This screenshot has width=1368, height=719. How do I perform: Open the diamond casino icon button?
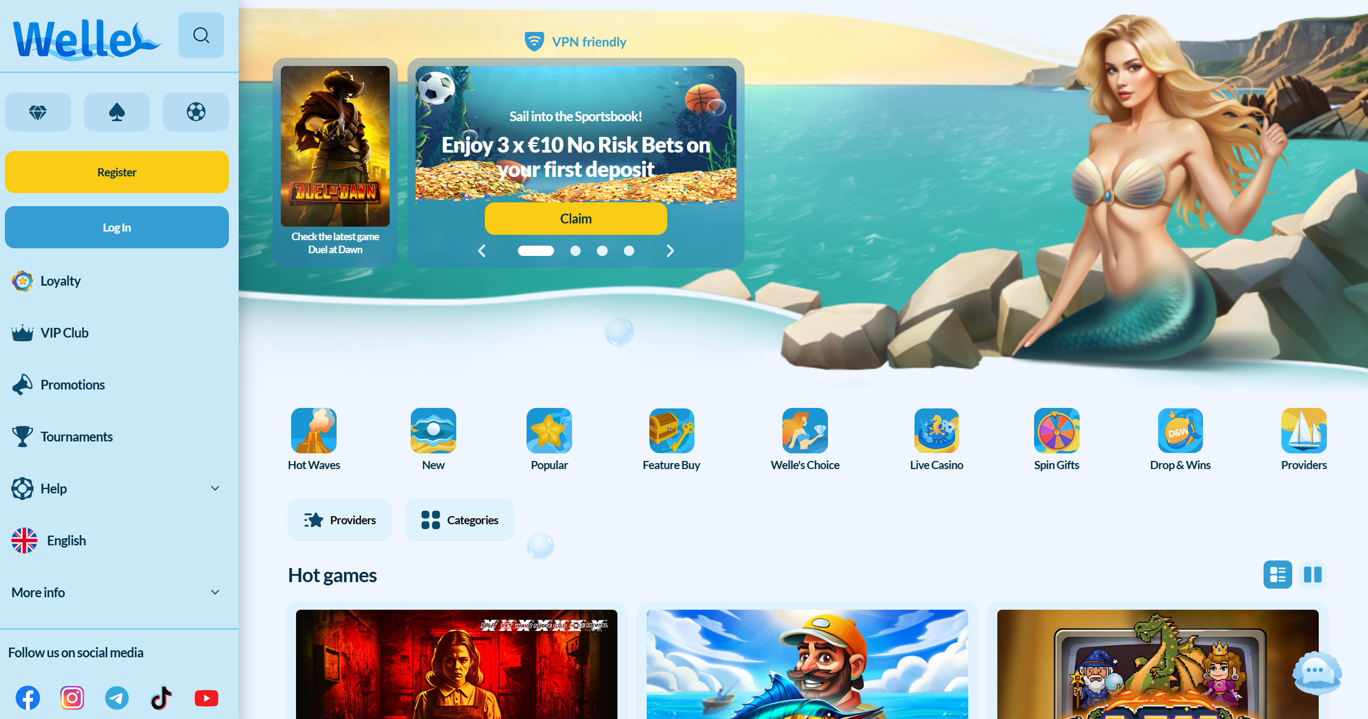coord(38,112)
